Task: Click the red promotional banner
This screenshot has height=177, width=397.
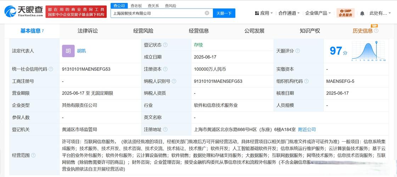Action: coord(76,12)
